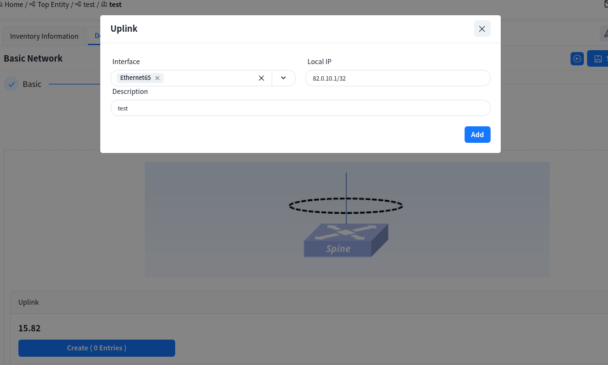Go to Top Entity breadcrumb
This screenshot has width=608, height=365.
pyautogui.click(x=53, y=4)
